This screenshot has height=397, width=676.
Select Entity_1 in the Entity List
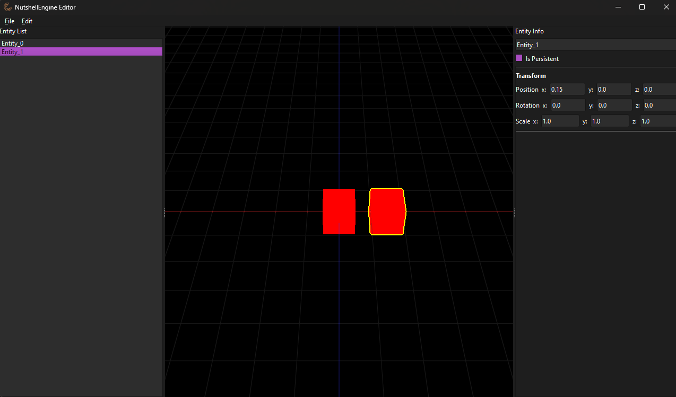point(81,51)
